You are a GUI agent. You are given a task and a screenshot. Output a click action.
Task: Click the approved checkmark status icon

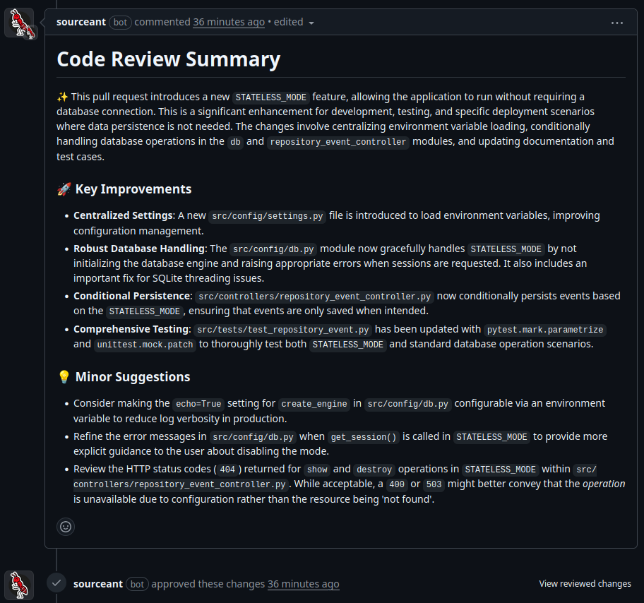(56, 583)
